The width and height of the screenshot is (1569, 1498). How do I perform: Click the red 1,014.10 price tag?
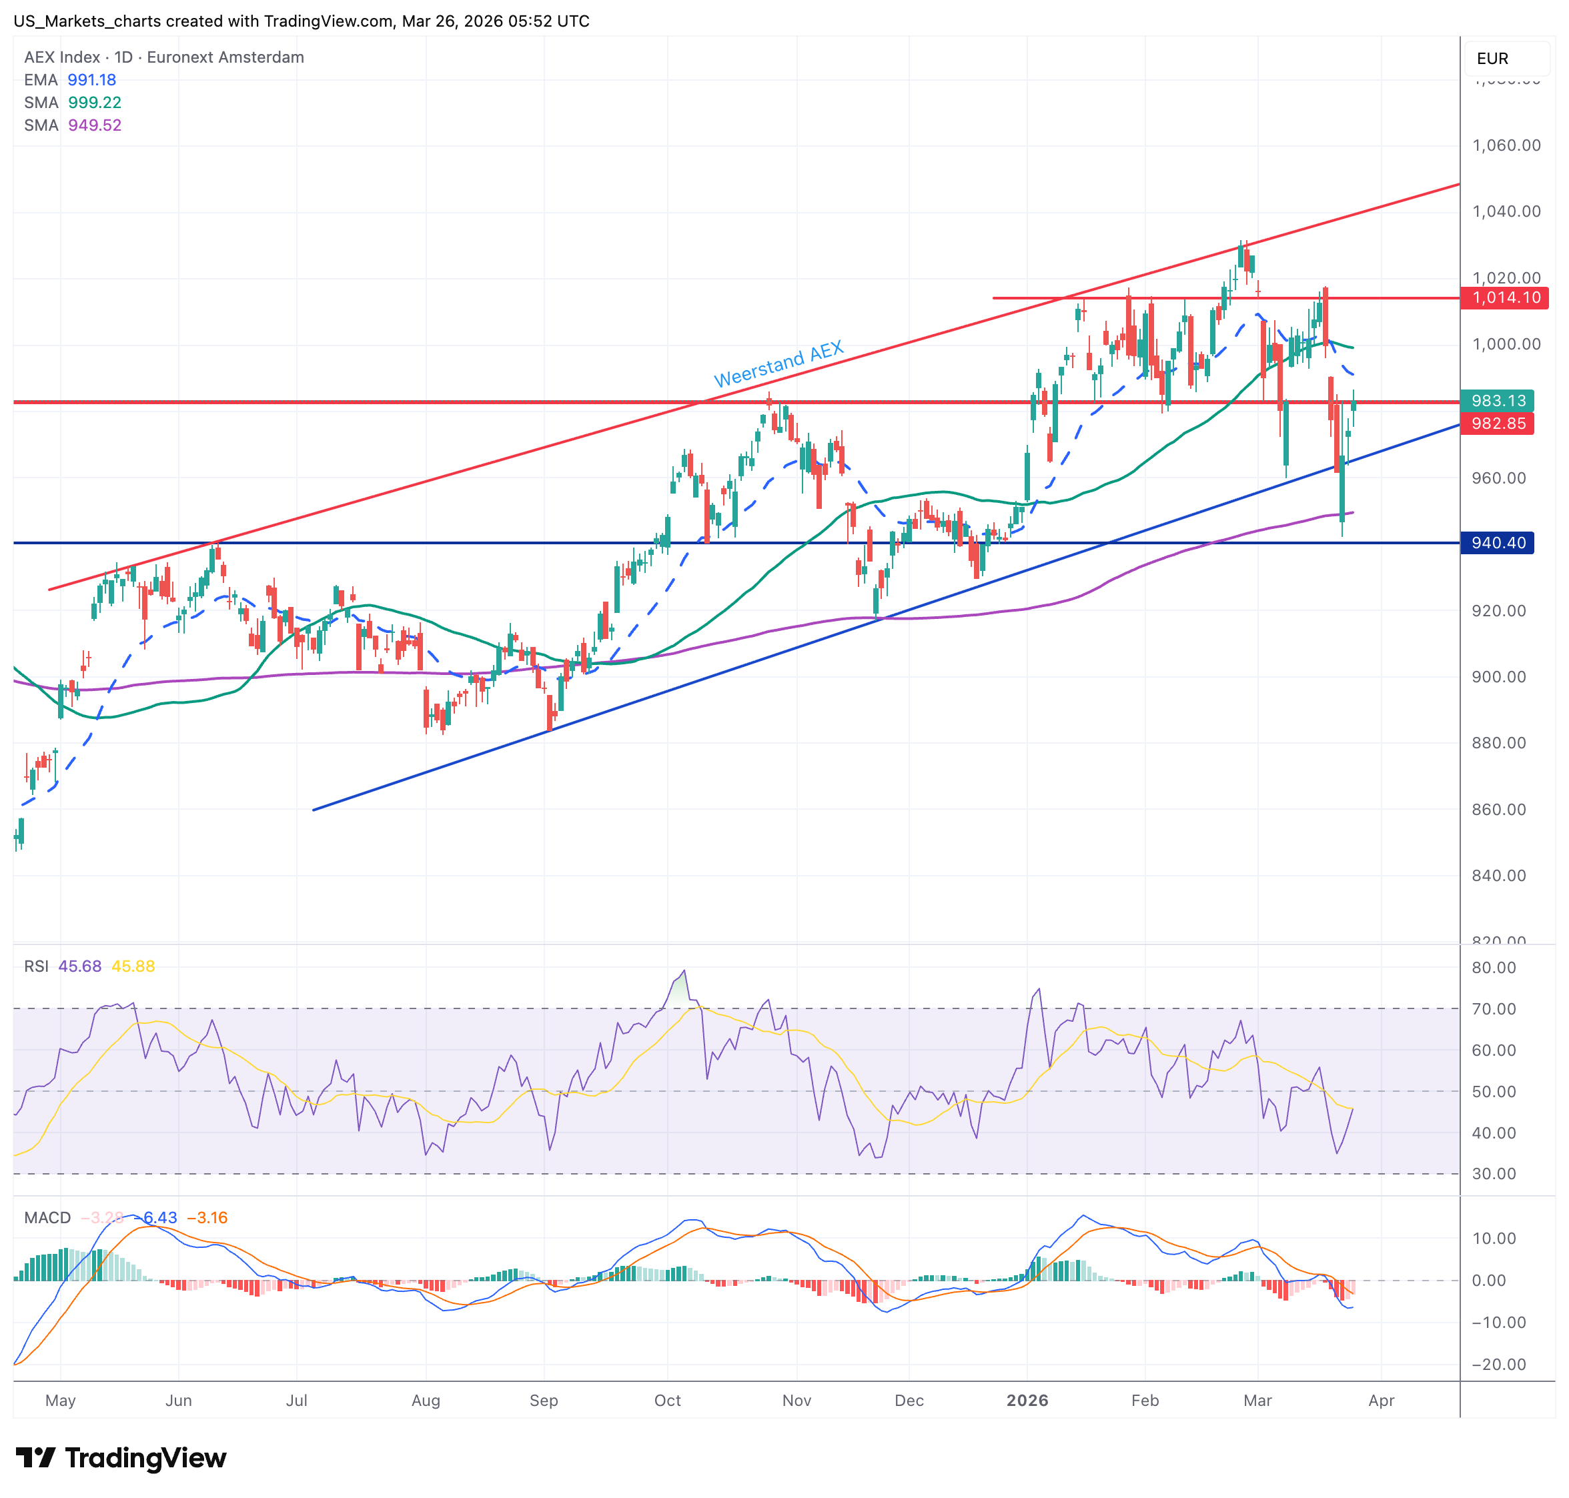1505,298
